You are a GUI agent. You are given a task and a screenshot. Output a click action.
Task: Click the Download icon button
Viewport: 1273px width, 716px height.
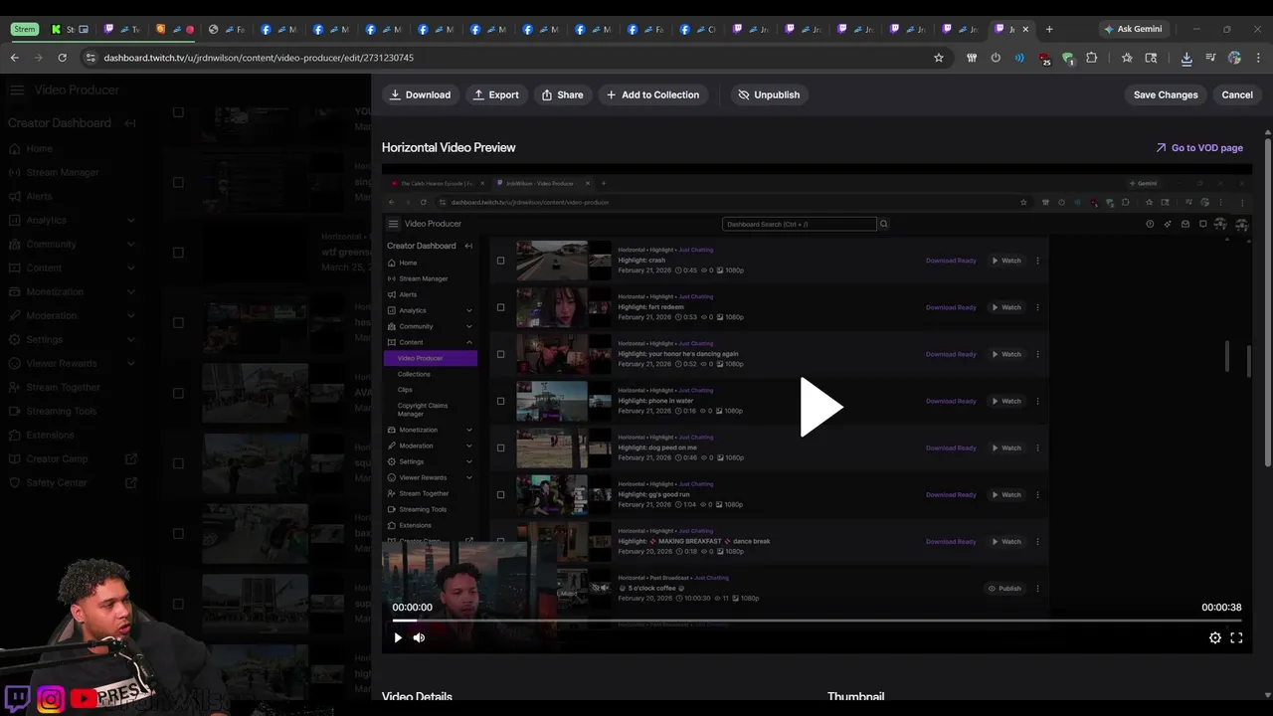tap(420, 94)
